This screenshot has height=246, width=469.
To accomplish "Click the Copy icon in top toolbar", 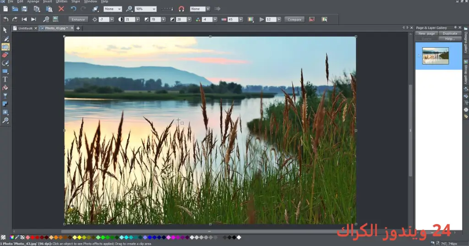I will tap(37, 9).
